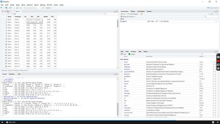Open the Project (None) dropdown
The image size is (220, 124).
point(213,8)
